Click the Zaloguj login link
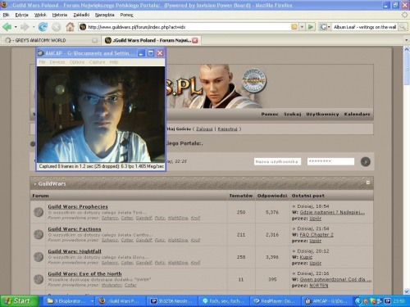Screen dimensions: 410x307 click(204, 129)
